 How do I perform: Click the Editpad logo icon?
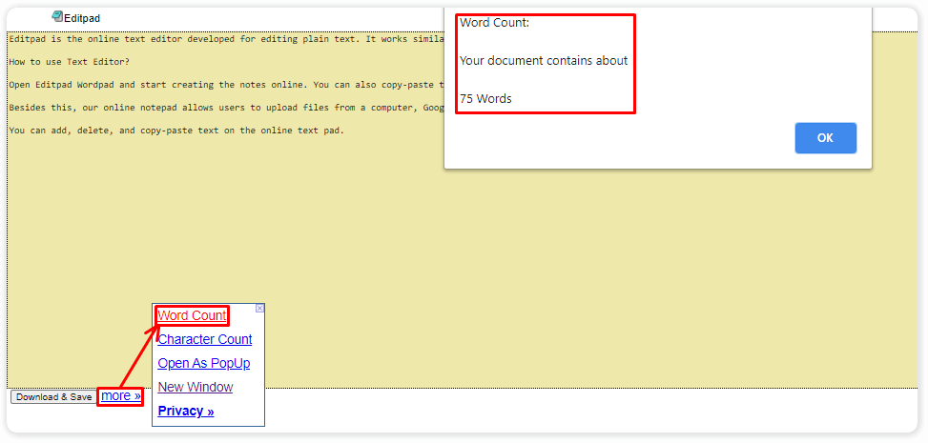pos(57,16)
